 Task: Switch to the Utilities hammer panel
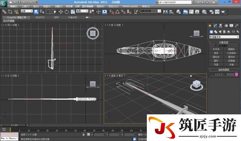(237, 26)
